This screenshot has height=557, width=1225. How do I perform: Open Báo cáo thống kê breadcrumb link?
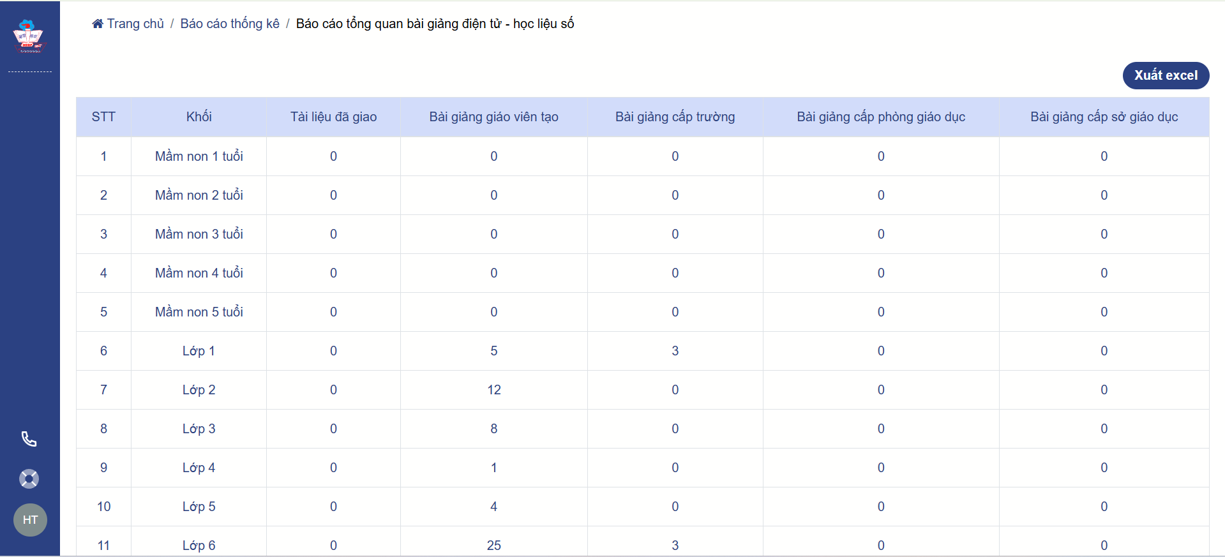point(230,24)
